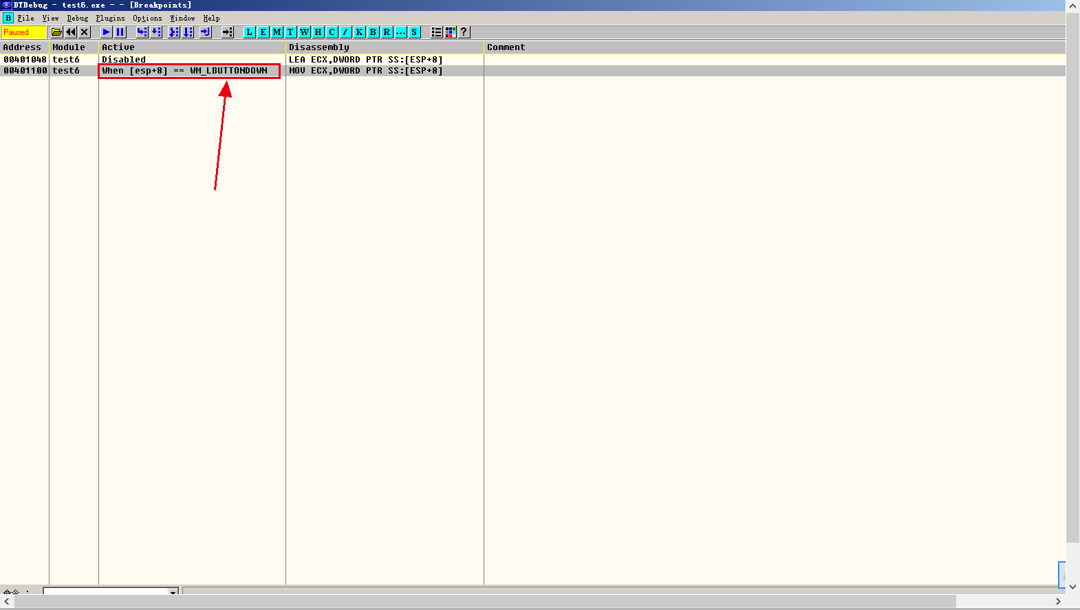Show Handles via H button
The height and width of the screenshot is (610, 1080).
point(318,32)
